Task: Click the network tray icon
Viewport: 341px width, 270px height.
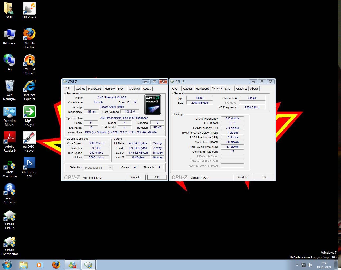Action: (304, 265)
